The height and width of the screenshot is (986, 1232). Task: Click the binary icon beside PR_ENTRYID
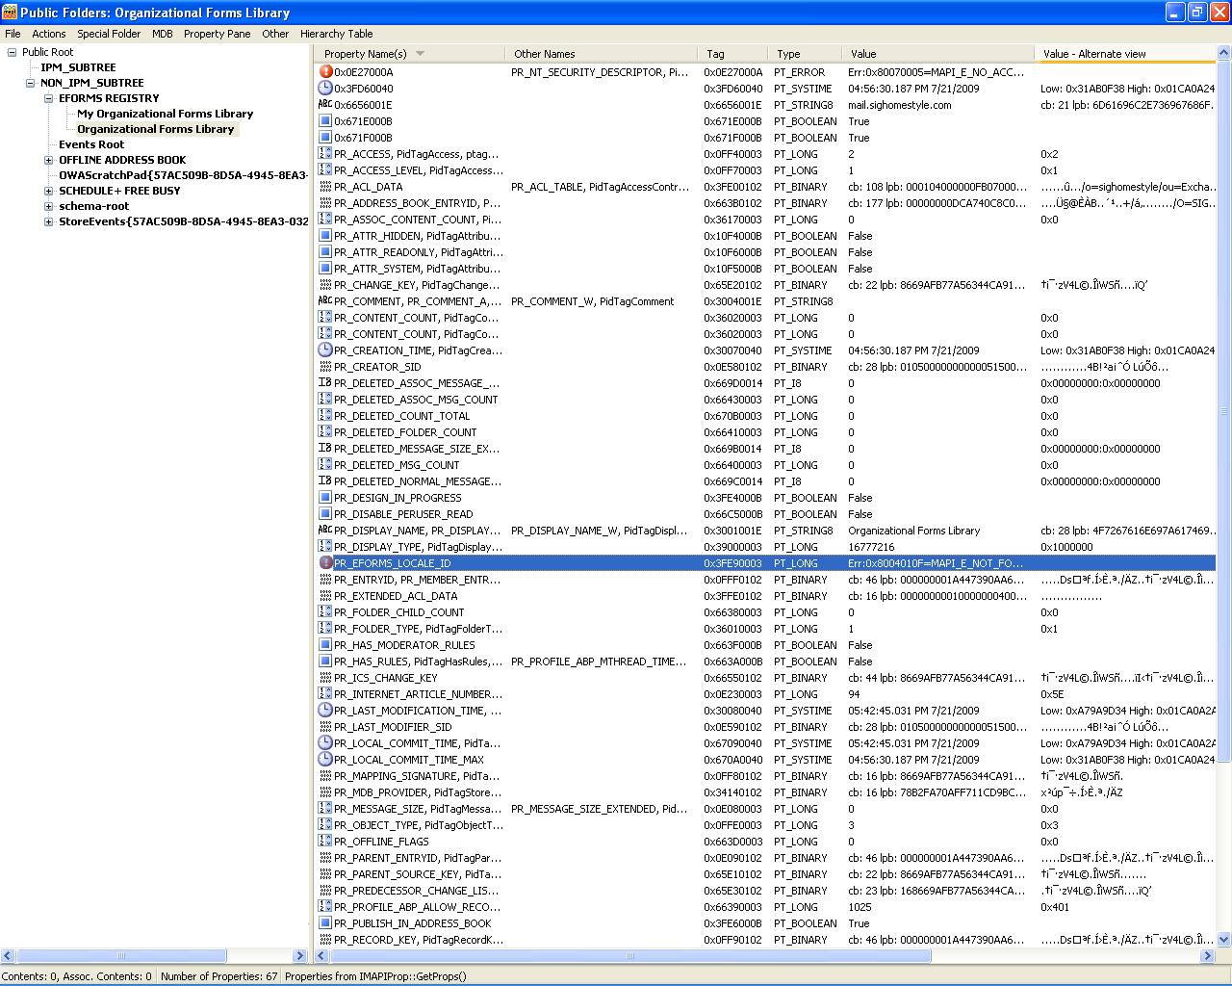(325, 580)
